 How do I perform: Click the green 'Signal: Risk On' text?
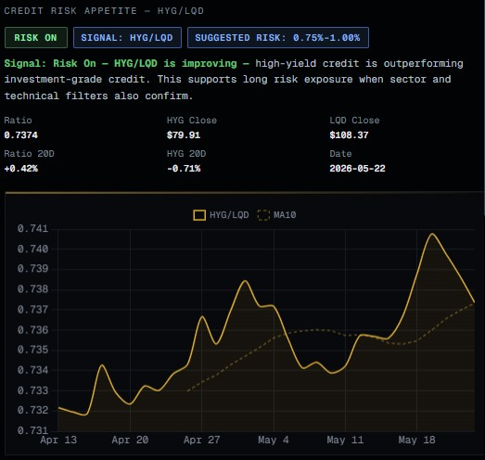click(x=50, y=63)
